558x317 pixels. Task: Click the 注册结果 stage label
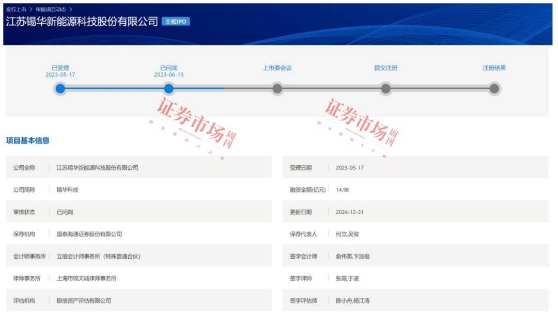494,68
